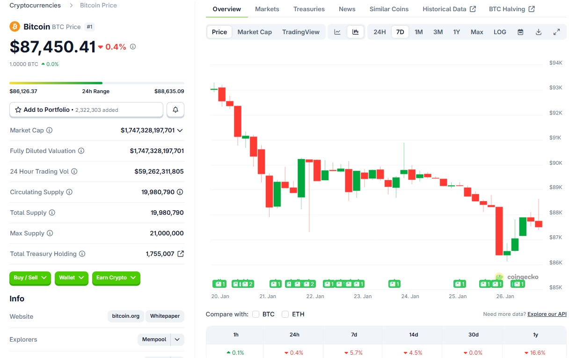584x358 pixels.
Task: Click the star in Add to Portfolio
Action: [x=18, y=110]
